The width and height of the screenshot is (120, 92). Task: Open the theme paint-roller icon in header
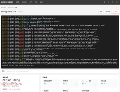[x=105, y=2]
